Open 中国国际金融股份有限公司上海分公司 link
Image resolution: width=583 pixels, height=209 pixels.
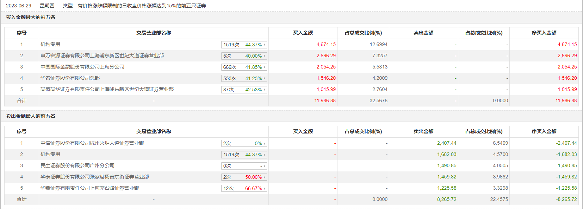coord(82,67)
